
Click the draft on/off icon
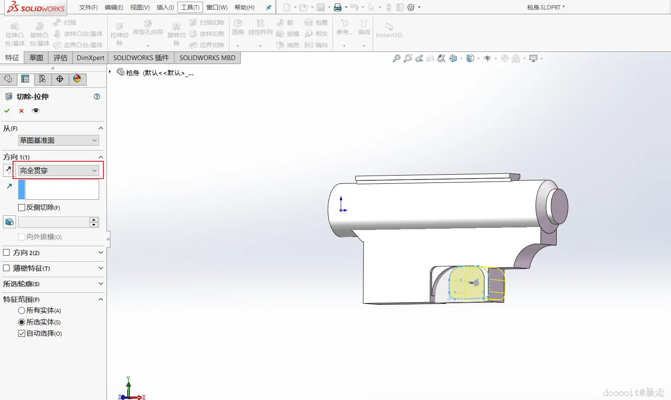9,222
